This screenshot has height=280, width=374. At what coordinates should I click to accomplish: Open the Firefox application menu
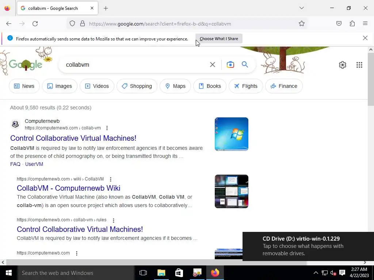pos(365,23)
